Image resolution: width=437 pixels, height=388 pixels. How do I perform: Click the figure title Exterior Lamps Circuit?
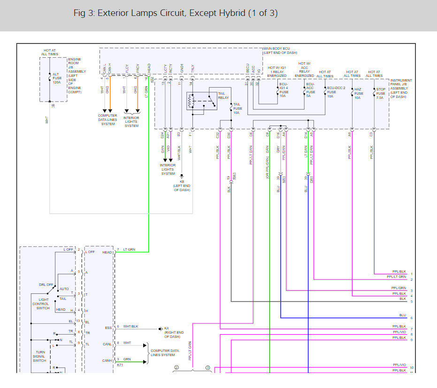coord(176,13)
